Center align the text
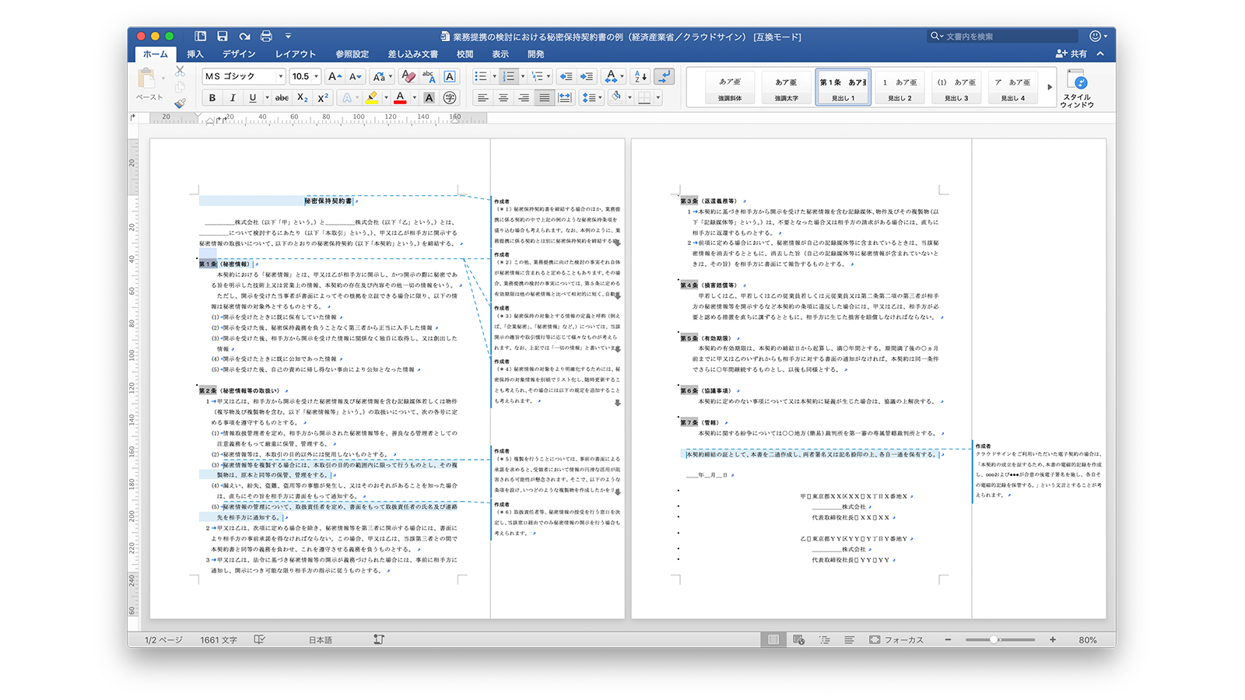Image resolution: width=1245 pixels, height=700 pixels. point(503,97)
